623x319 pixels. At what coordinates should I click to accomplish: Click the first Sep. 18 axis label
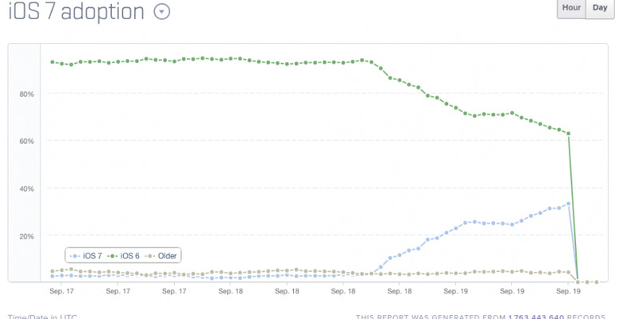[x=231, y=291]
